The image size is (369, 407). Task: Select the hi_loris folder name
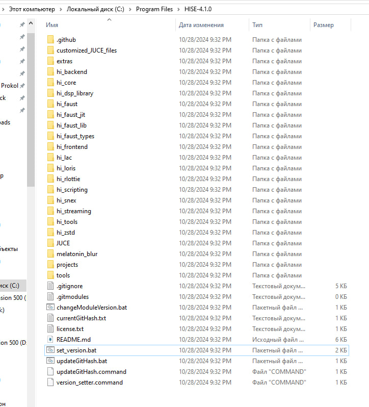click(66, 168)
